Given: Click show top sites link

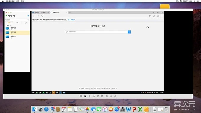Looking at the screenshot, I should point(84,89).
